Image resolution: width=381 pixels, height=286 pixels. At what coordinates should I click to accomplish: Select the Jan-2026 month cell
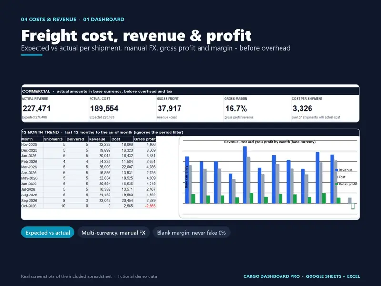coord(32,156)
